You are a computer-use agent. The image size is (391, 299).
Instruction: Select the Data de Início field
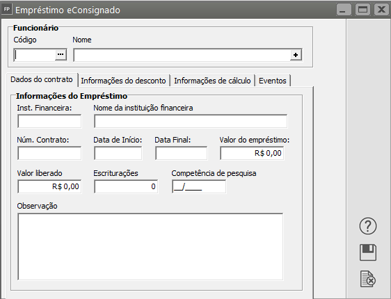coord(118,153)
